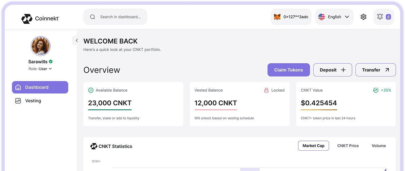The image size is (405, 171).
Task: Click the Available Balance checkmark badge icon
Action: (91, 90)
